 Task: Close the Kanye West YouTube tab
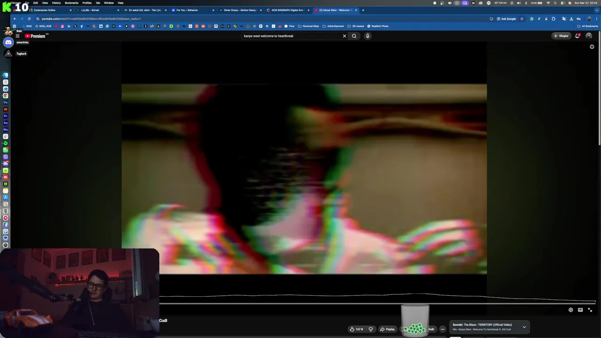[356, 10]
